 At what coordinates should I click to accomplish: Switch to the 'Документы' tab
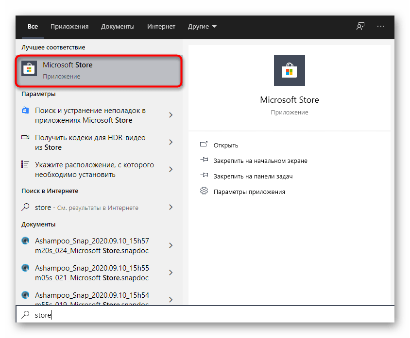(x=118, y=27)
